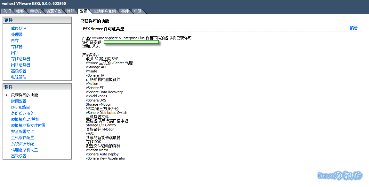Click the 编辑... link
This screenshot has height=187, width=369.
[x=355, y=28]
